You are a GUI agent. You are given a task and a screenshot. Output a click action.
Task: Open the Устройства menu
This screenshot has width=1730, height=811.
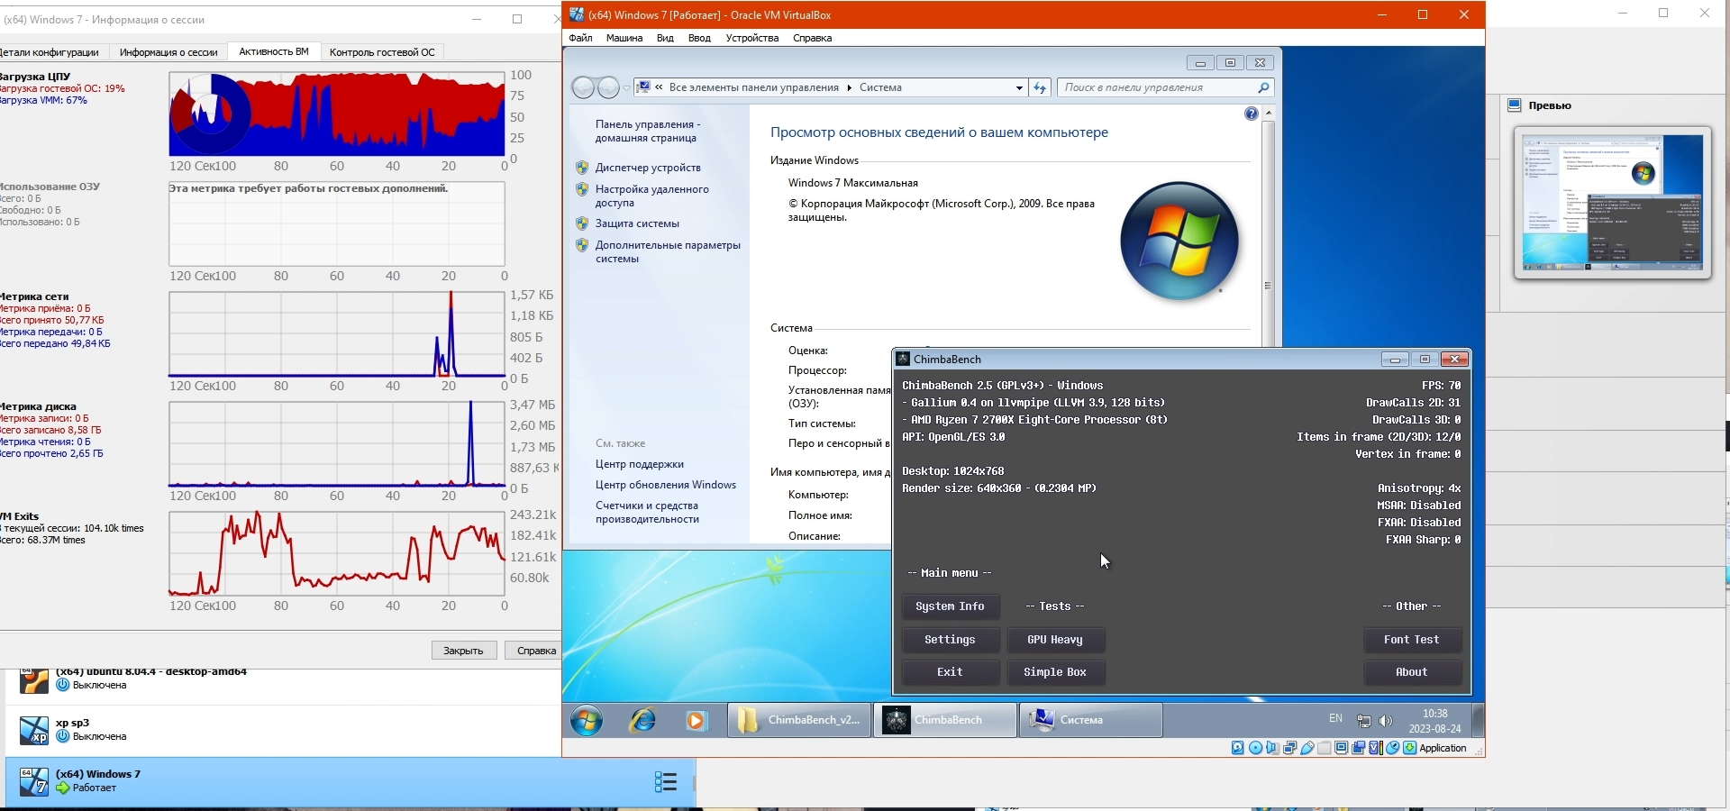(751, 38)
